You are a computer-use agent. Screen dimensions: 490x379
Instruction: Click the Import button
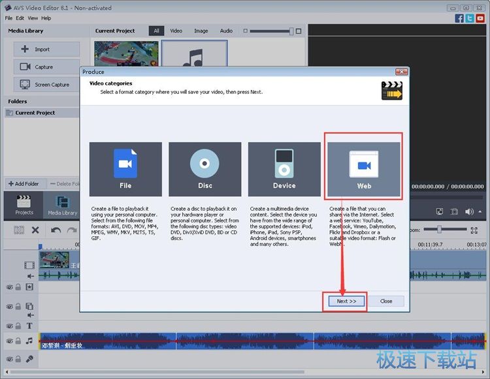coord(46,50)
